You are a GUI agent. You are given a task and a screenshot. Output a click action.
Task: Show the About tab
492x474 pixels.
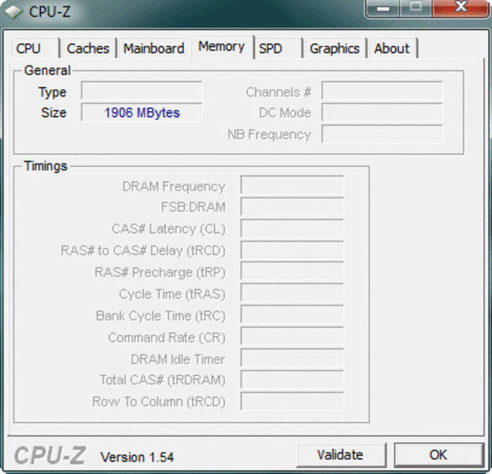(392, 48)
